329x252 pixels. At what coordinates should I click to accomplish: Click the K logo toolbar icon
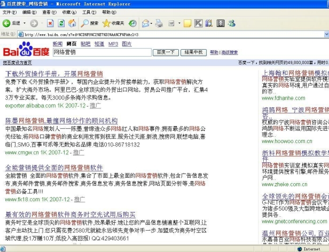tap(198, 23)
